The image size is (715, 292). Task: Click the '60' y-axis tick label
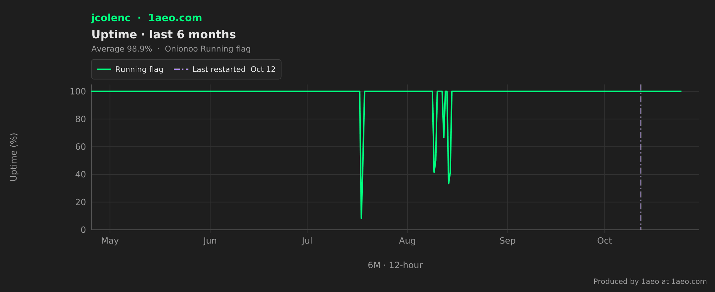point(80,147)
